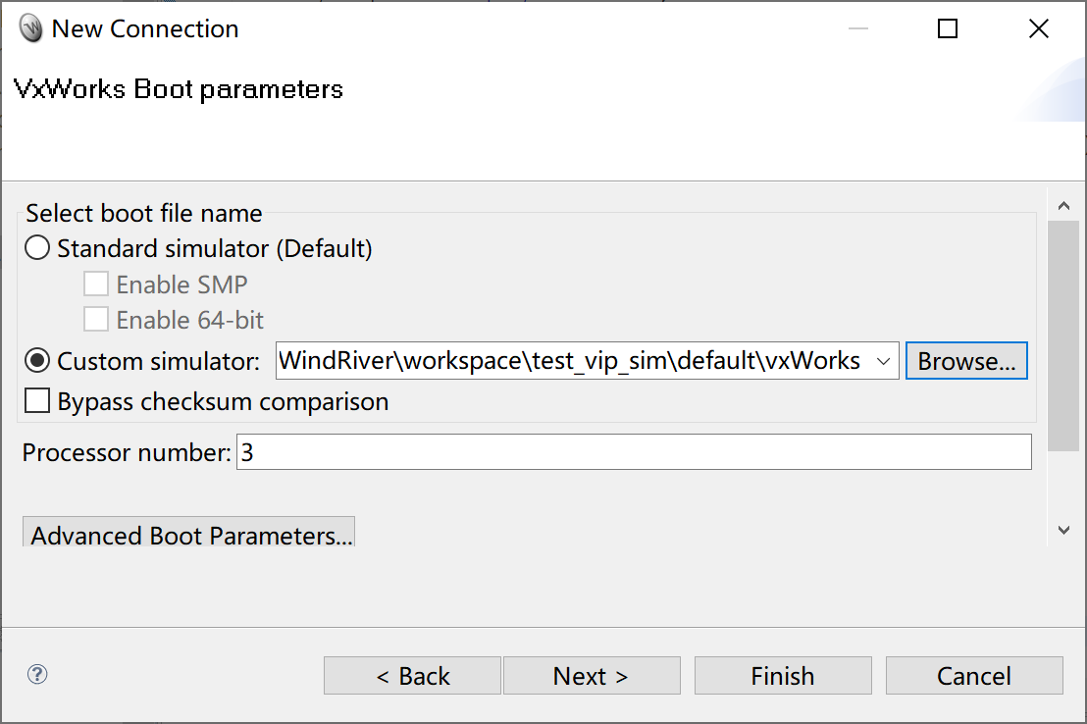The image size is (1087, 724).
Task: Click the scrollbar down arrow
Action: tap(1064, 530)
